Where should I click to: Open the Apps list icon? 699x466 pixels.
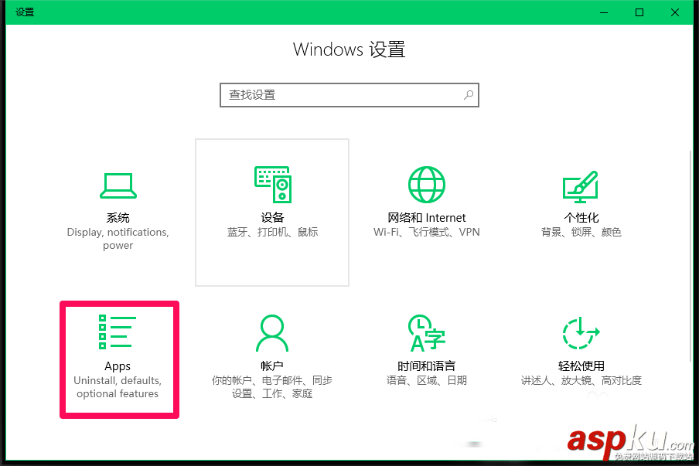(x=118, y=332)
